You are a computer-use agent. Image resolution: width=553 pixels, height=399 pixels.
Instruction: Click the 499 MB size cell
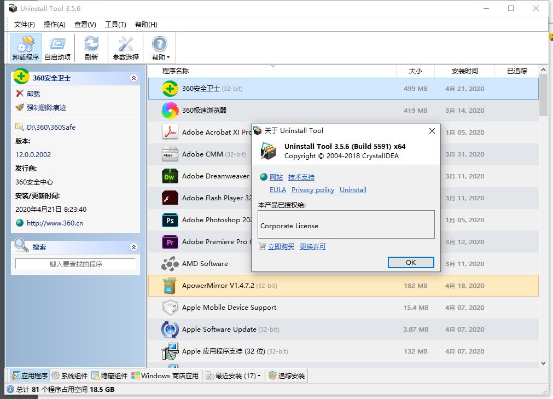click(416, 89)
